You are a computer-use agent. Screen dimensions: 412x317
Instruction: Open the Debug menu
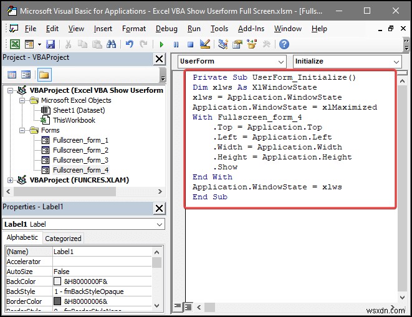(x=166, y=29)
